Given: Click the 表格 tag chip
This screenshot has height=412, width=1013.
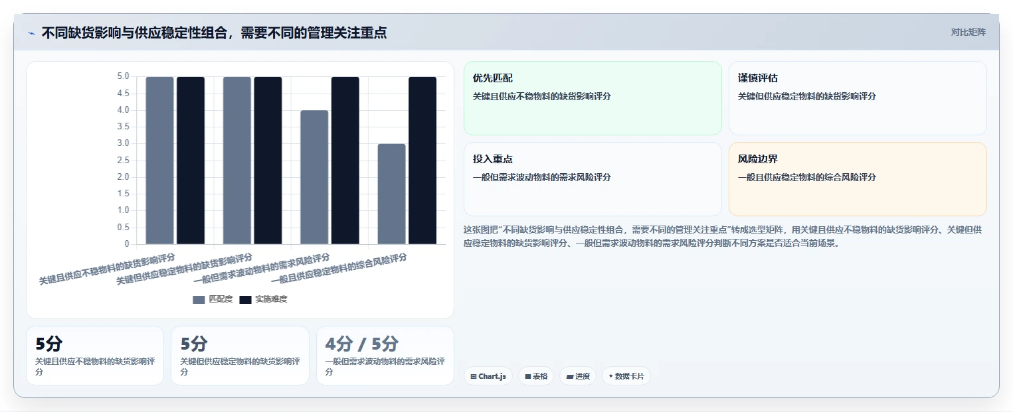Looking at the screenshot, I should click(536, 376).
